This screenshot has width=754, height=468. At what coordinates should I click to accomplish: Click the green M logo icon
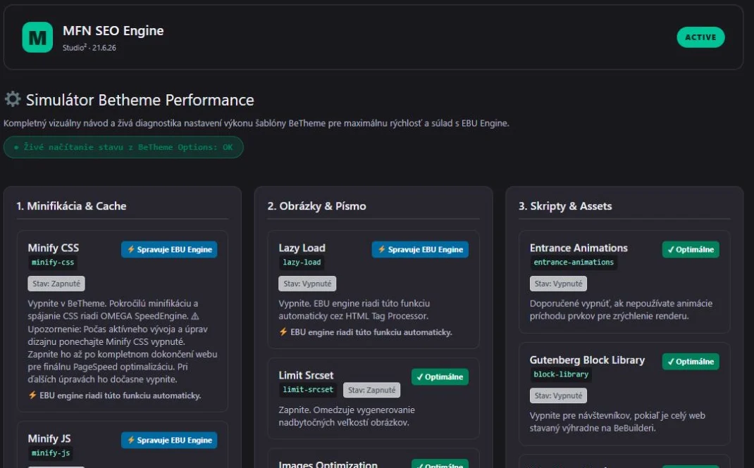tap(37, 37)
